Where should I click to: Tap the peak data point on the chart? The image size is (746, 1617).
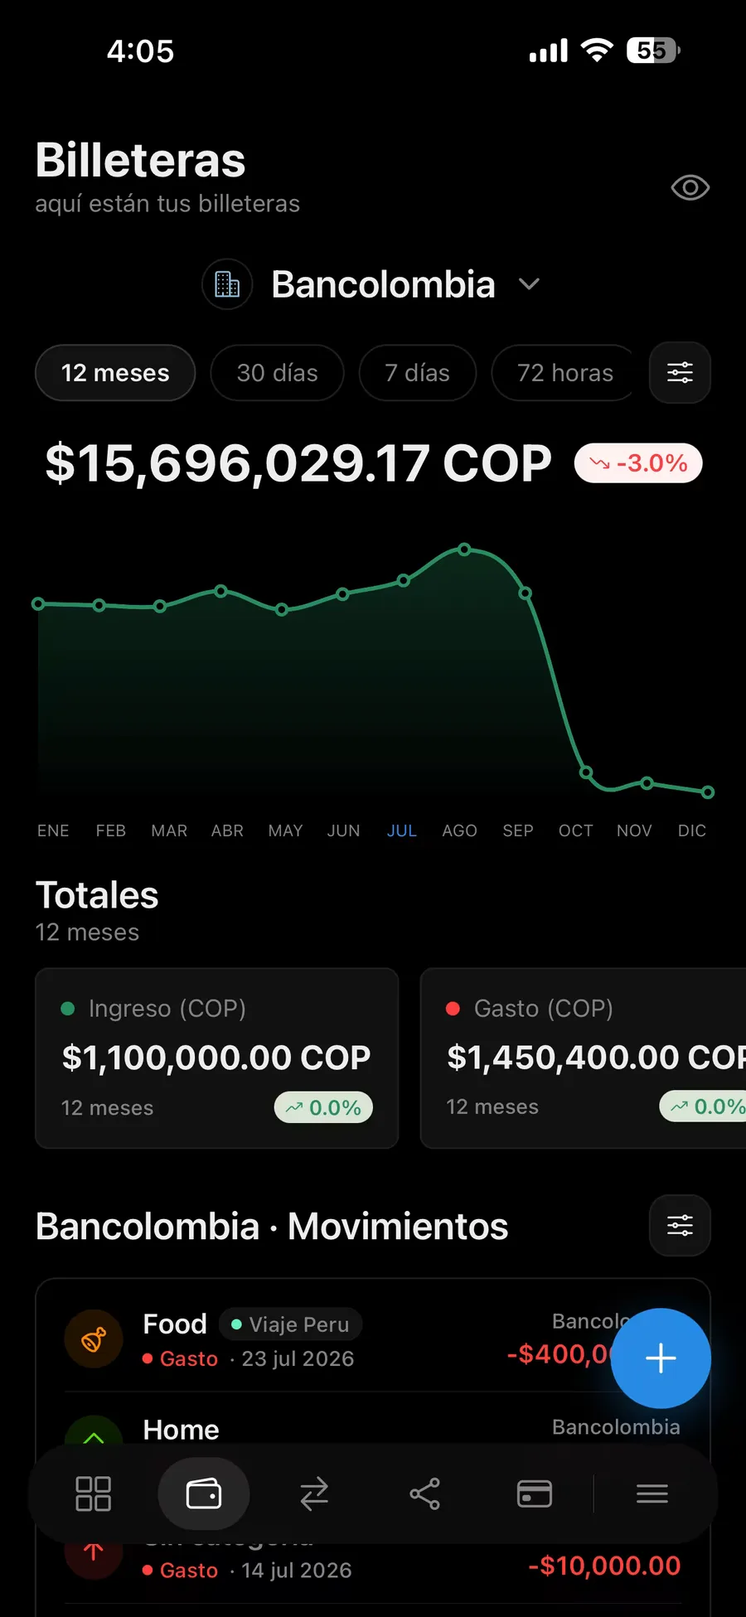tap(464, 549)
